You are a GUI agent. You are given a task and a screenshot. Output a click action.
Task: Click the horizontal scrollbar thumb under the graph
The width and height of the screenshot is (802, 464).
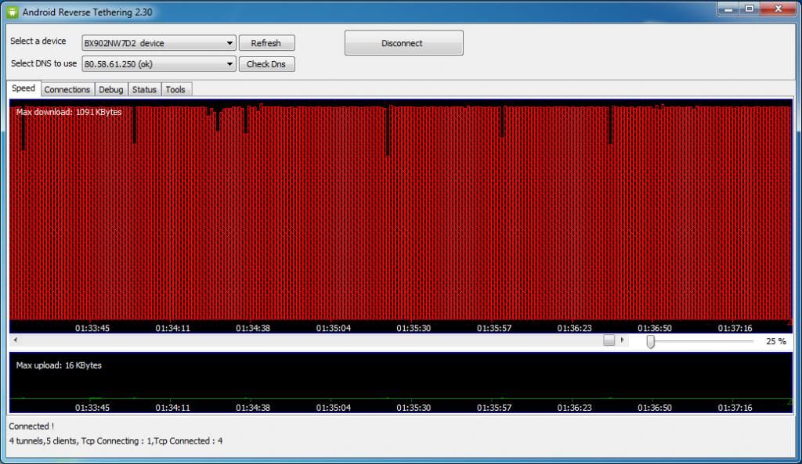[x=609, y=340]
